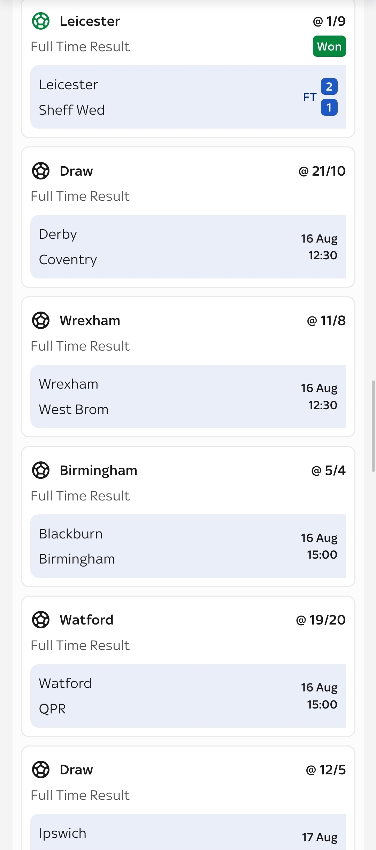Click the vertical scrollbar thumb
Screen dimensions: 376x850
click(373, 426)
